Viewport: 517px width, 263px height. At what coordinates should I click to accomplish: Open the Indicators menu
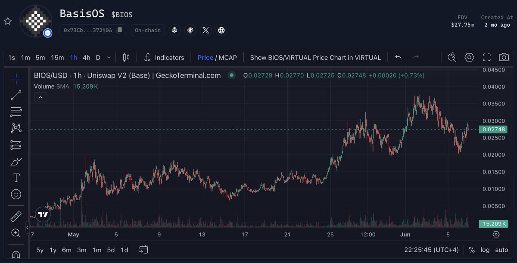[164, 57]
